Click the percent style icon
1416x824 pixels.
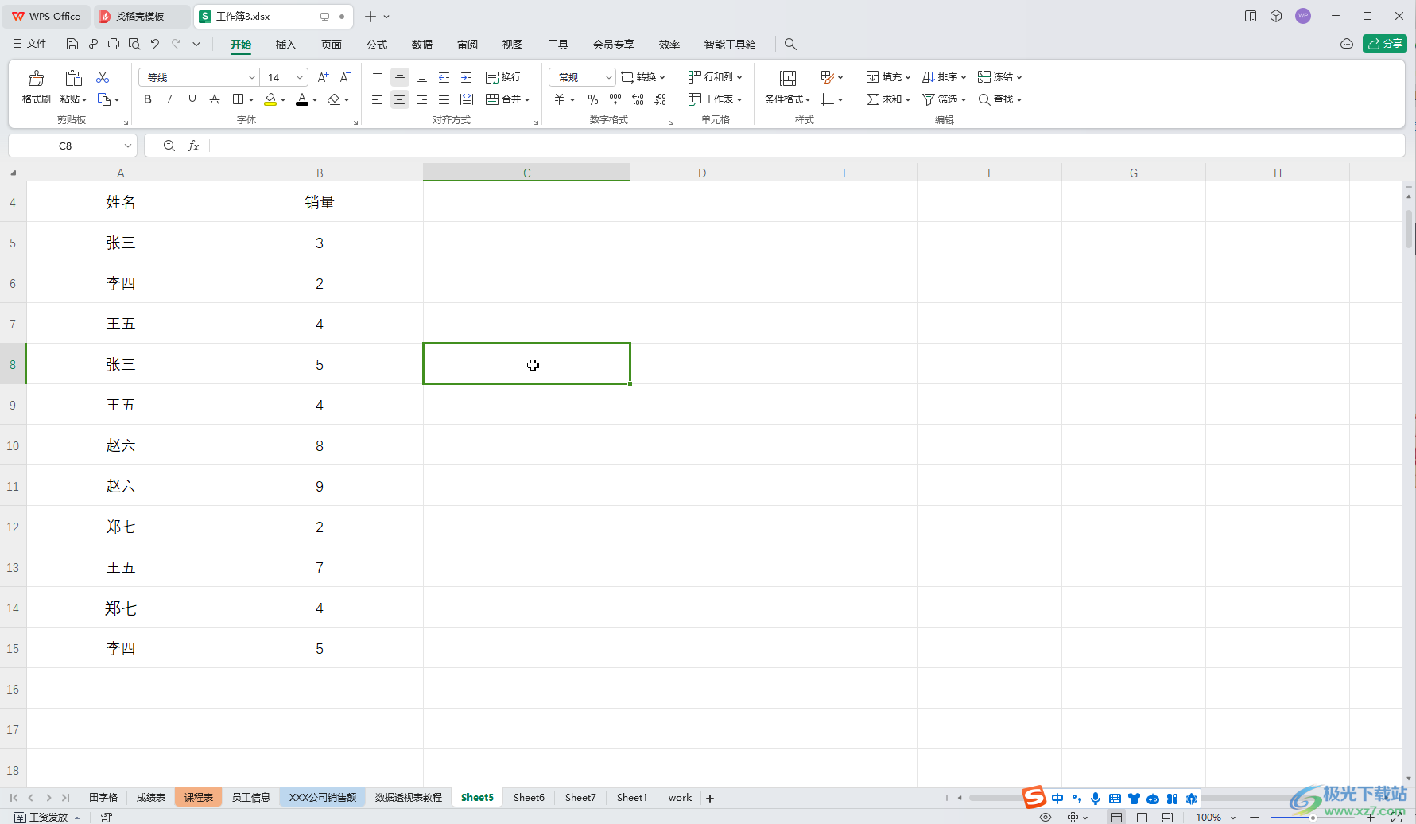tap(593, 99)
